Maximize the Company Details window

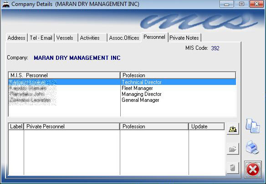[x=241, y=4]
